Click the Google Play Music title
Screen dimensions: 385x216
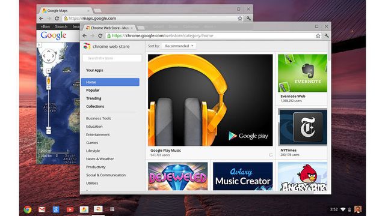165,151
